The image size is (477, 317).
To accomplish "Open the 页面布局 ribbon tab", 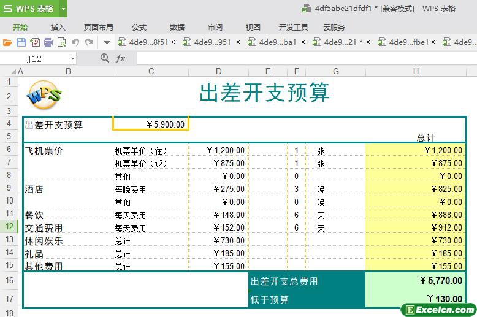I will coord(98,27).
